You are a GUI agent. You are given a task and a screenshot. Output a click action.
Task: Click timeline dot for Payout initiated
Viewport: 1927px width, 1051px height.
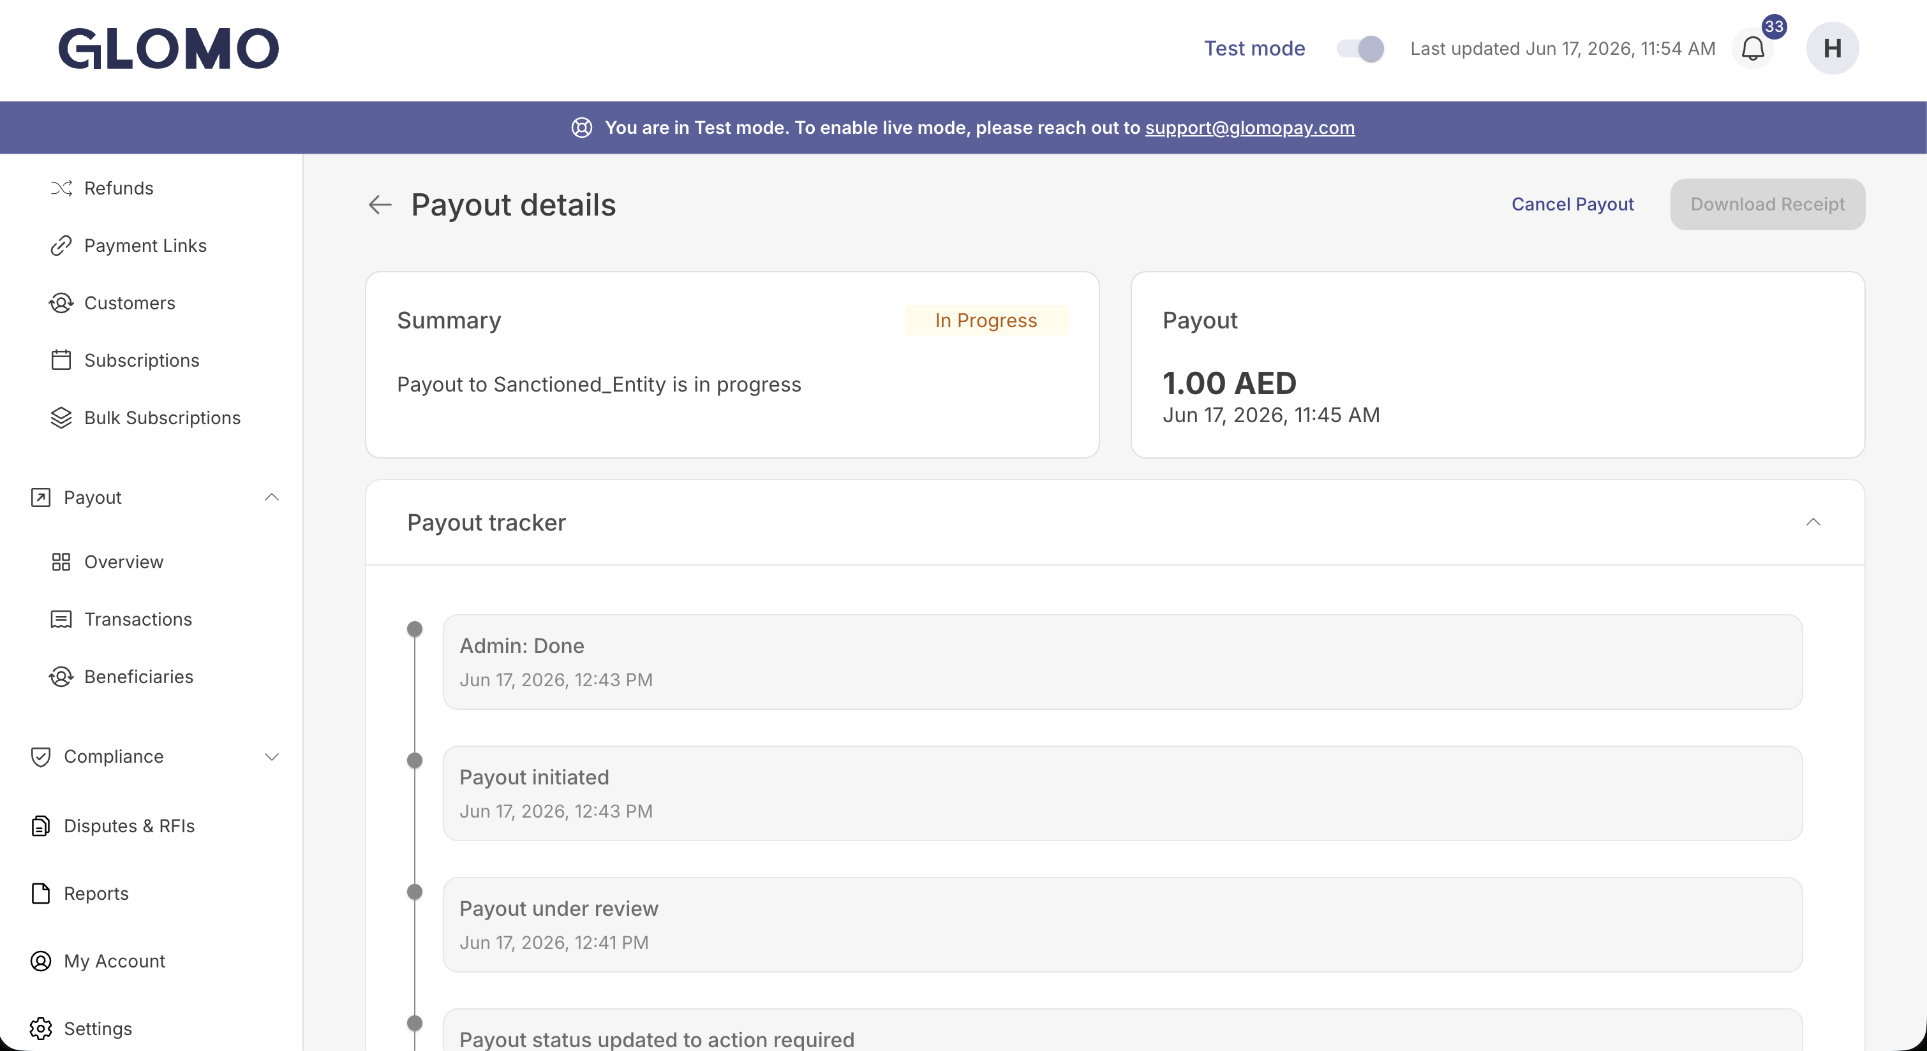click(x=414, y=761)
